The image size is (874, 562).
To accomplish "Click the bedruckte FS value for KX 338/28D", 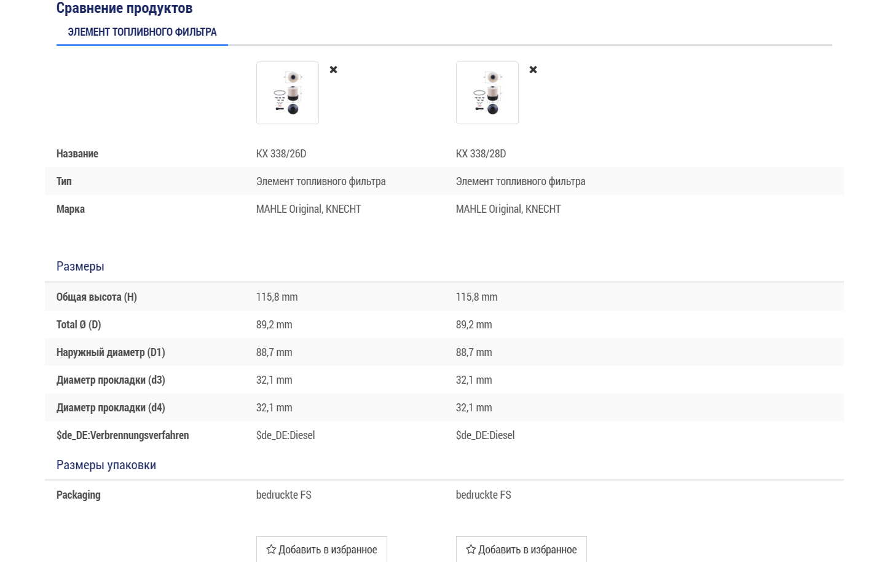I will click(484, 495).
